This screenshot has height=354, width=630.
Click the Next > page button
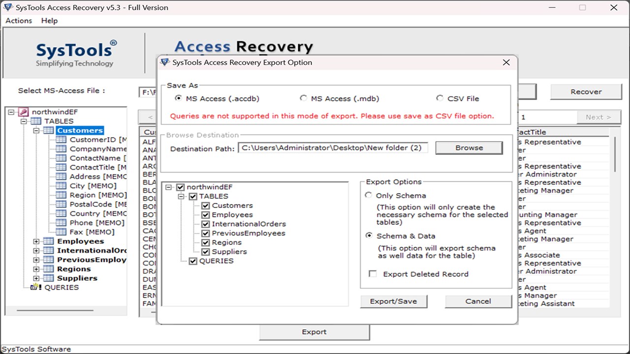tap(598, 117)
